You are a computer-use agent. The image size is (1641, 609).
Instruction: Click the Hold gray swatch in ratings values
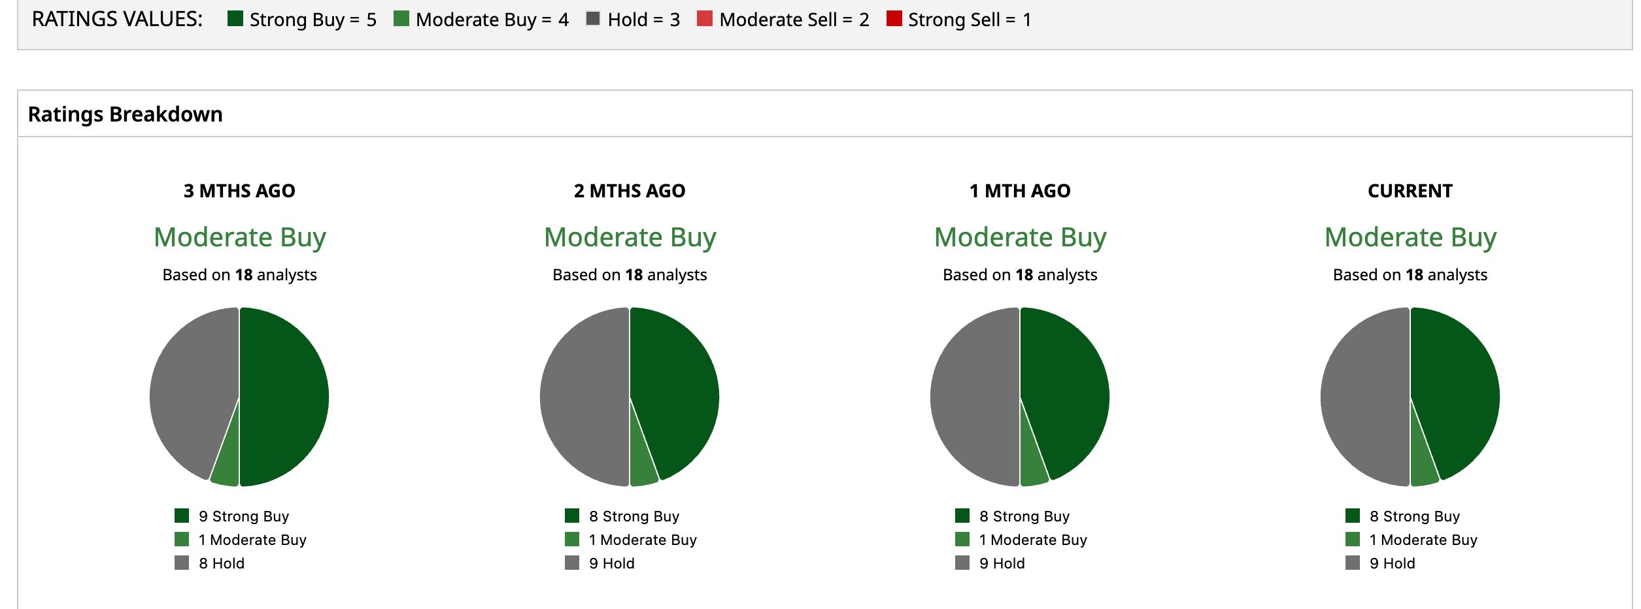click(x=593, y=18)
